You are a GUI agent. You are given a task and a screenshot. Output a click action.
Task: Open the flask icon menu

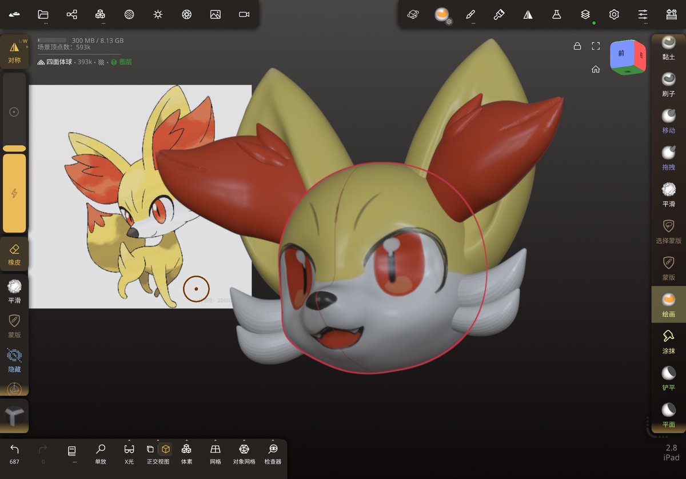(x=556, y=14)
